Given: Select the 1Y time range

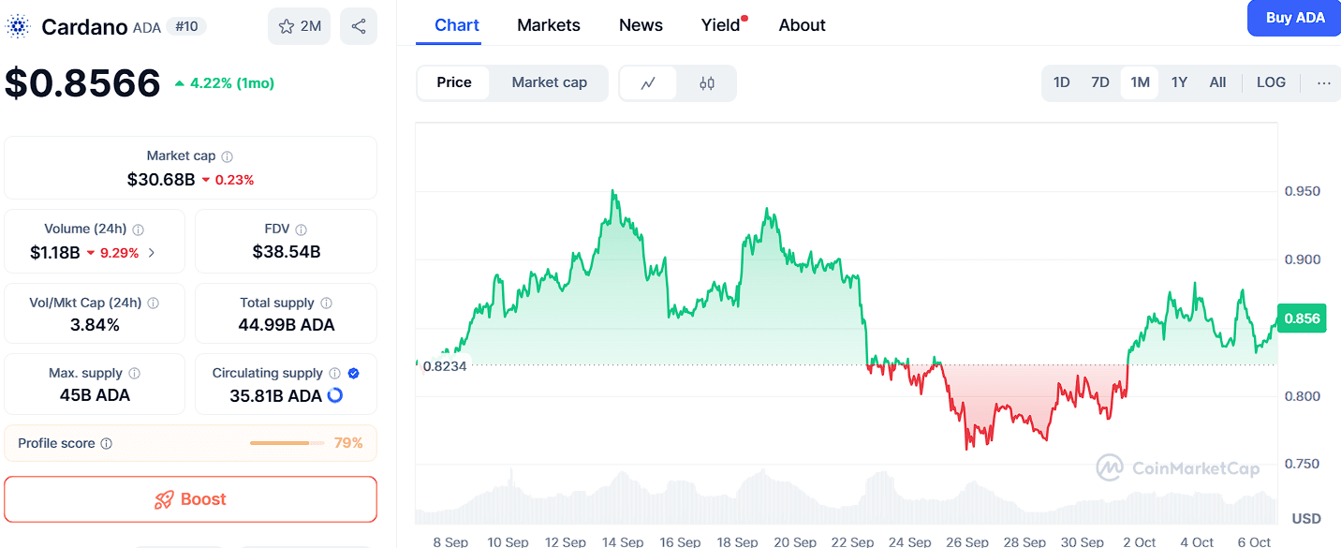Looking at the screenshot, I should [x=1179, y=82].
